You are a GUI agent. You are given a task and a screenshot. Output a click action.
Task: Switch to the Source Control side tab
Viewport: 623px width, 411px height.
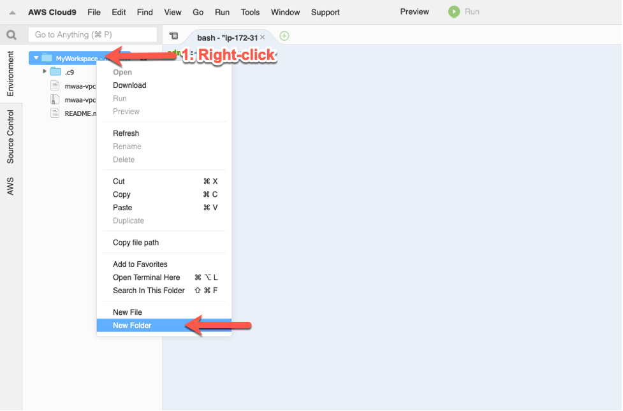[x=11, y=136]
